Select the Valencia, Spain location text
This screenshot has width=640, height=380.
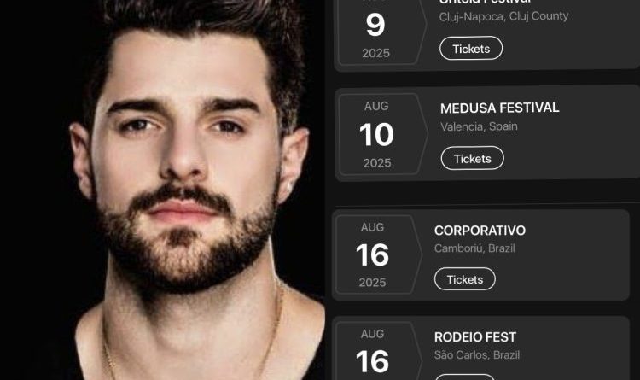click(x=479, y=126)
